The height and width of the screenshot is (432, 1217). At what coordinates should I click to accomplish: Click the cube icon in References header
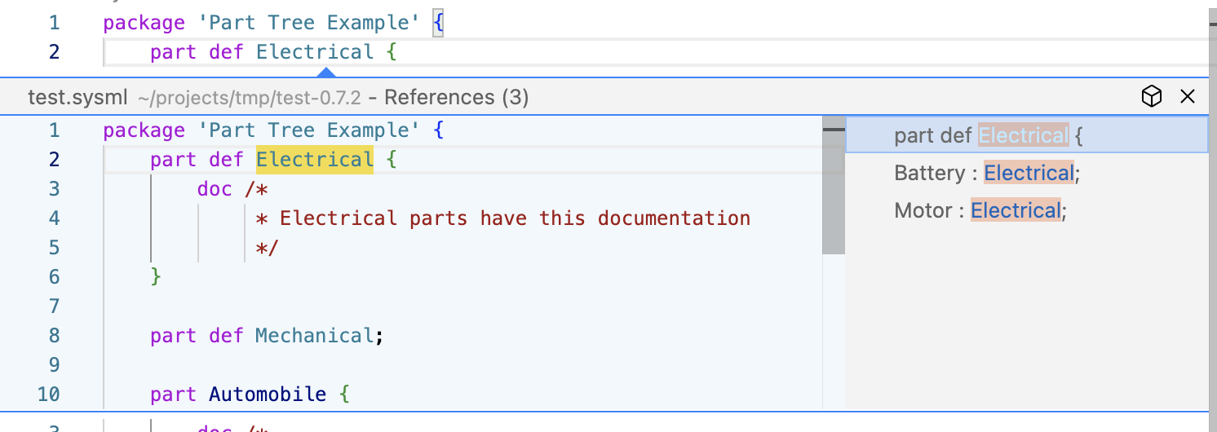(1151, 97)
